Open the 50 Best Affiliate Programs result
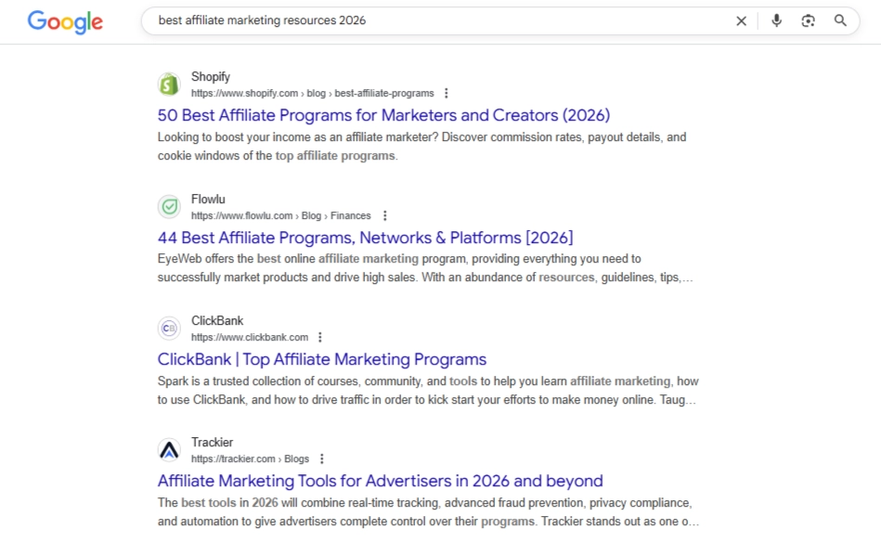This screenshot has width=881, height=542. (x=382, y=115)
